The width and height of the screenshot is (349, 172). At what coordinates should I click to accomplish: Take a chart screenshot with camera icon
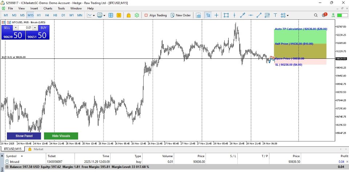pyautogui.click(x=198, y=15)
